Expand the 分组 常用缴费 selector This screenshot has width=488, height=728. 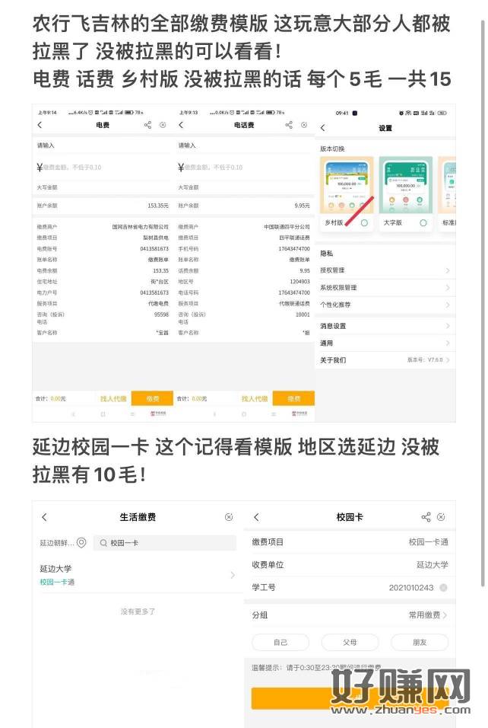click(x=350, y=615)
